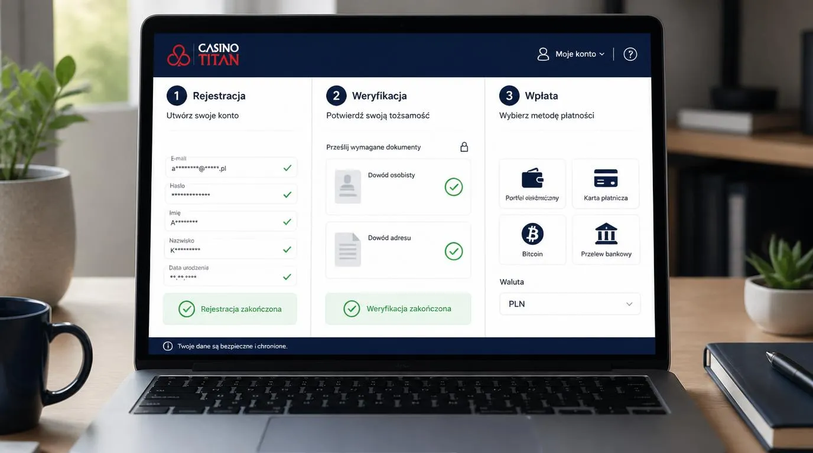Click the document thumbnail for Dowód adresu

coord(348,250)
